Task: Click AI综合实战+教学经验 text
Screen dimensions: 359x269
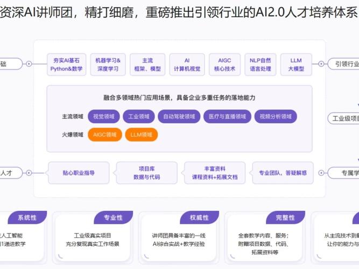Action: click(179, 244)
